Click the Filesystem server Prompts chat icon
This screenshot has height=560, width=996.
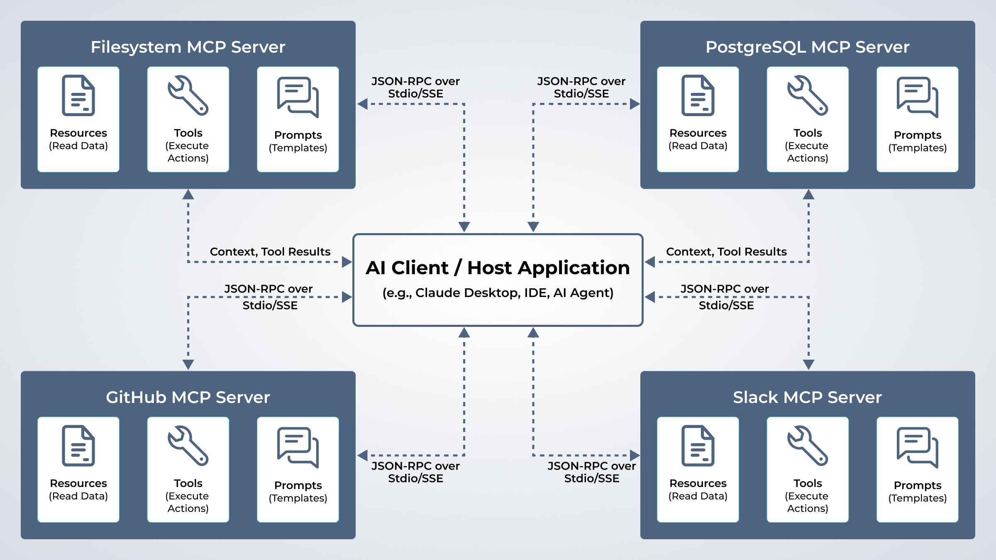coord(298,97)
